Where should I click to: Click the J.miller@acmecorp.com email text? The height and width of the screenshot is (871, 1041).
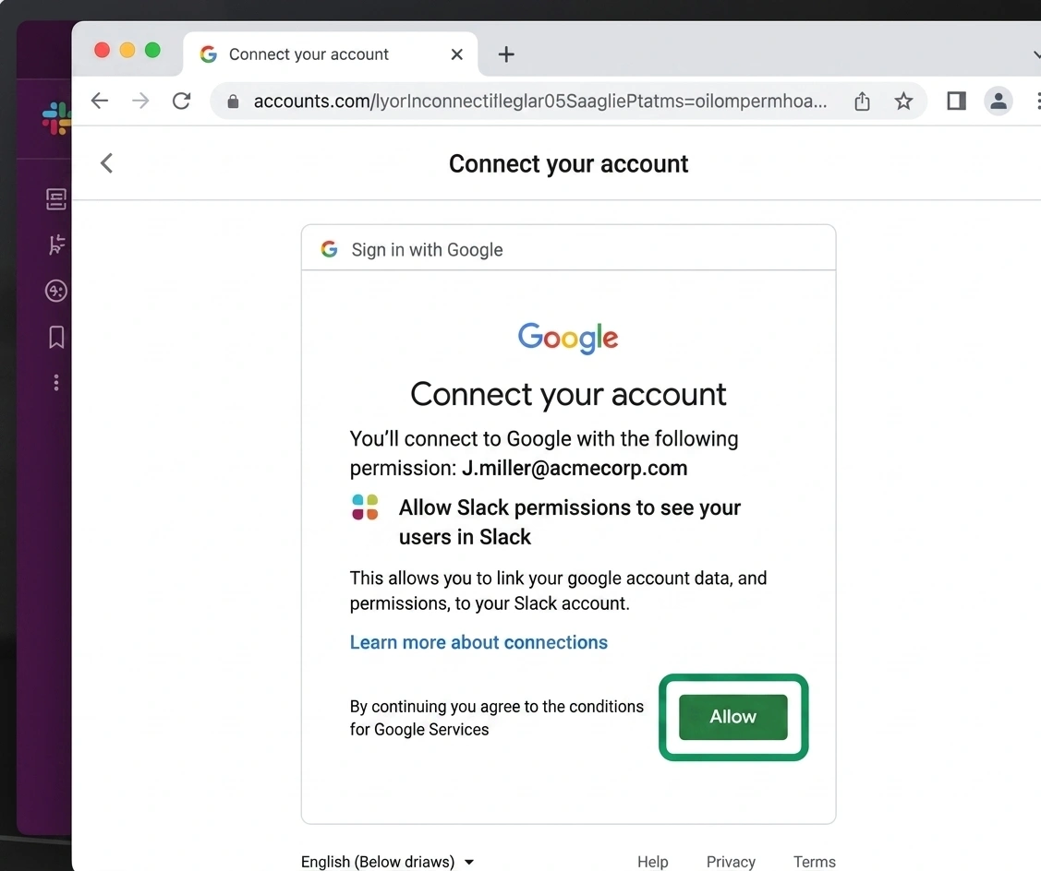pos(575,469)
